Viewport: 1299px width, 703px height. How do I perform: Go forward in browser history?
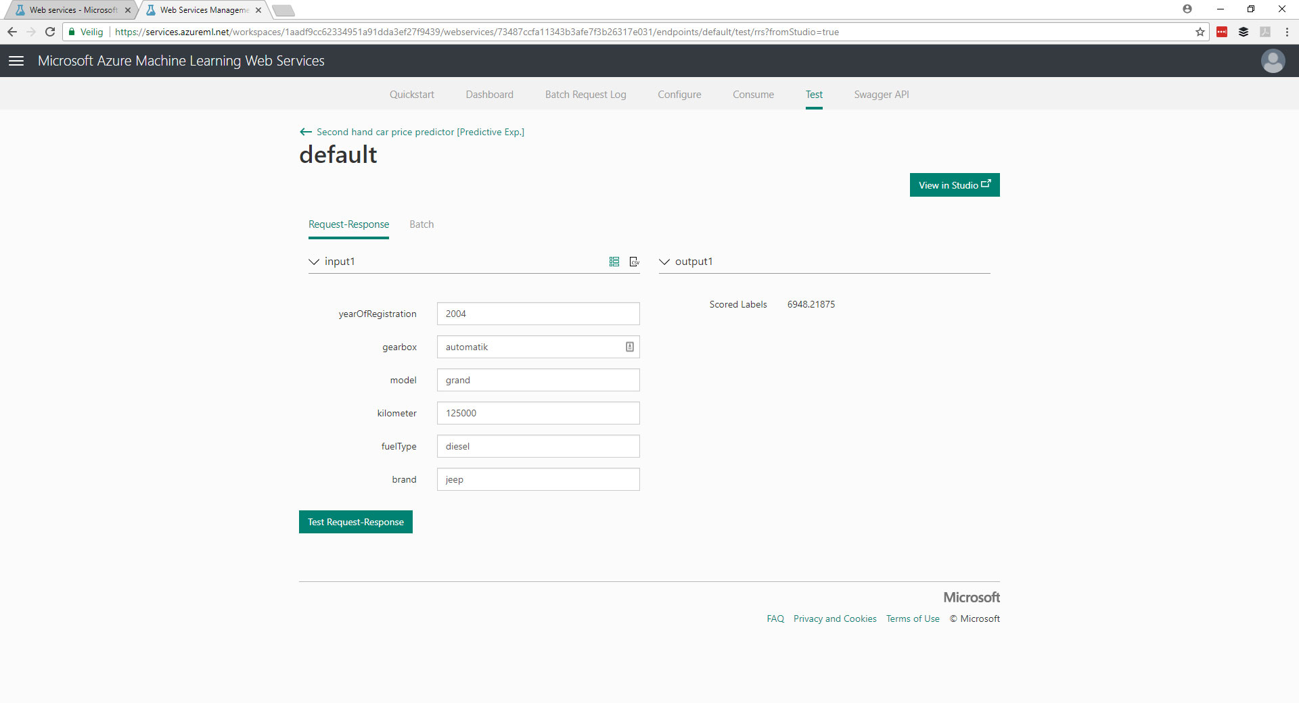[x=31, y=32]
